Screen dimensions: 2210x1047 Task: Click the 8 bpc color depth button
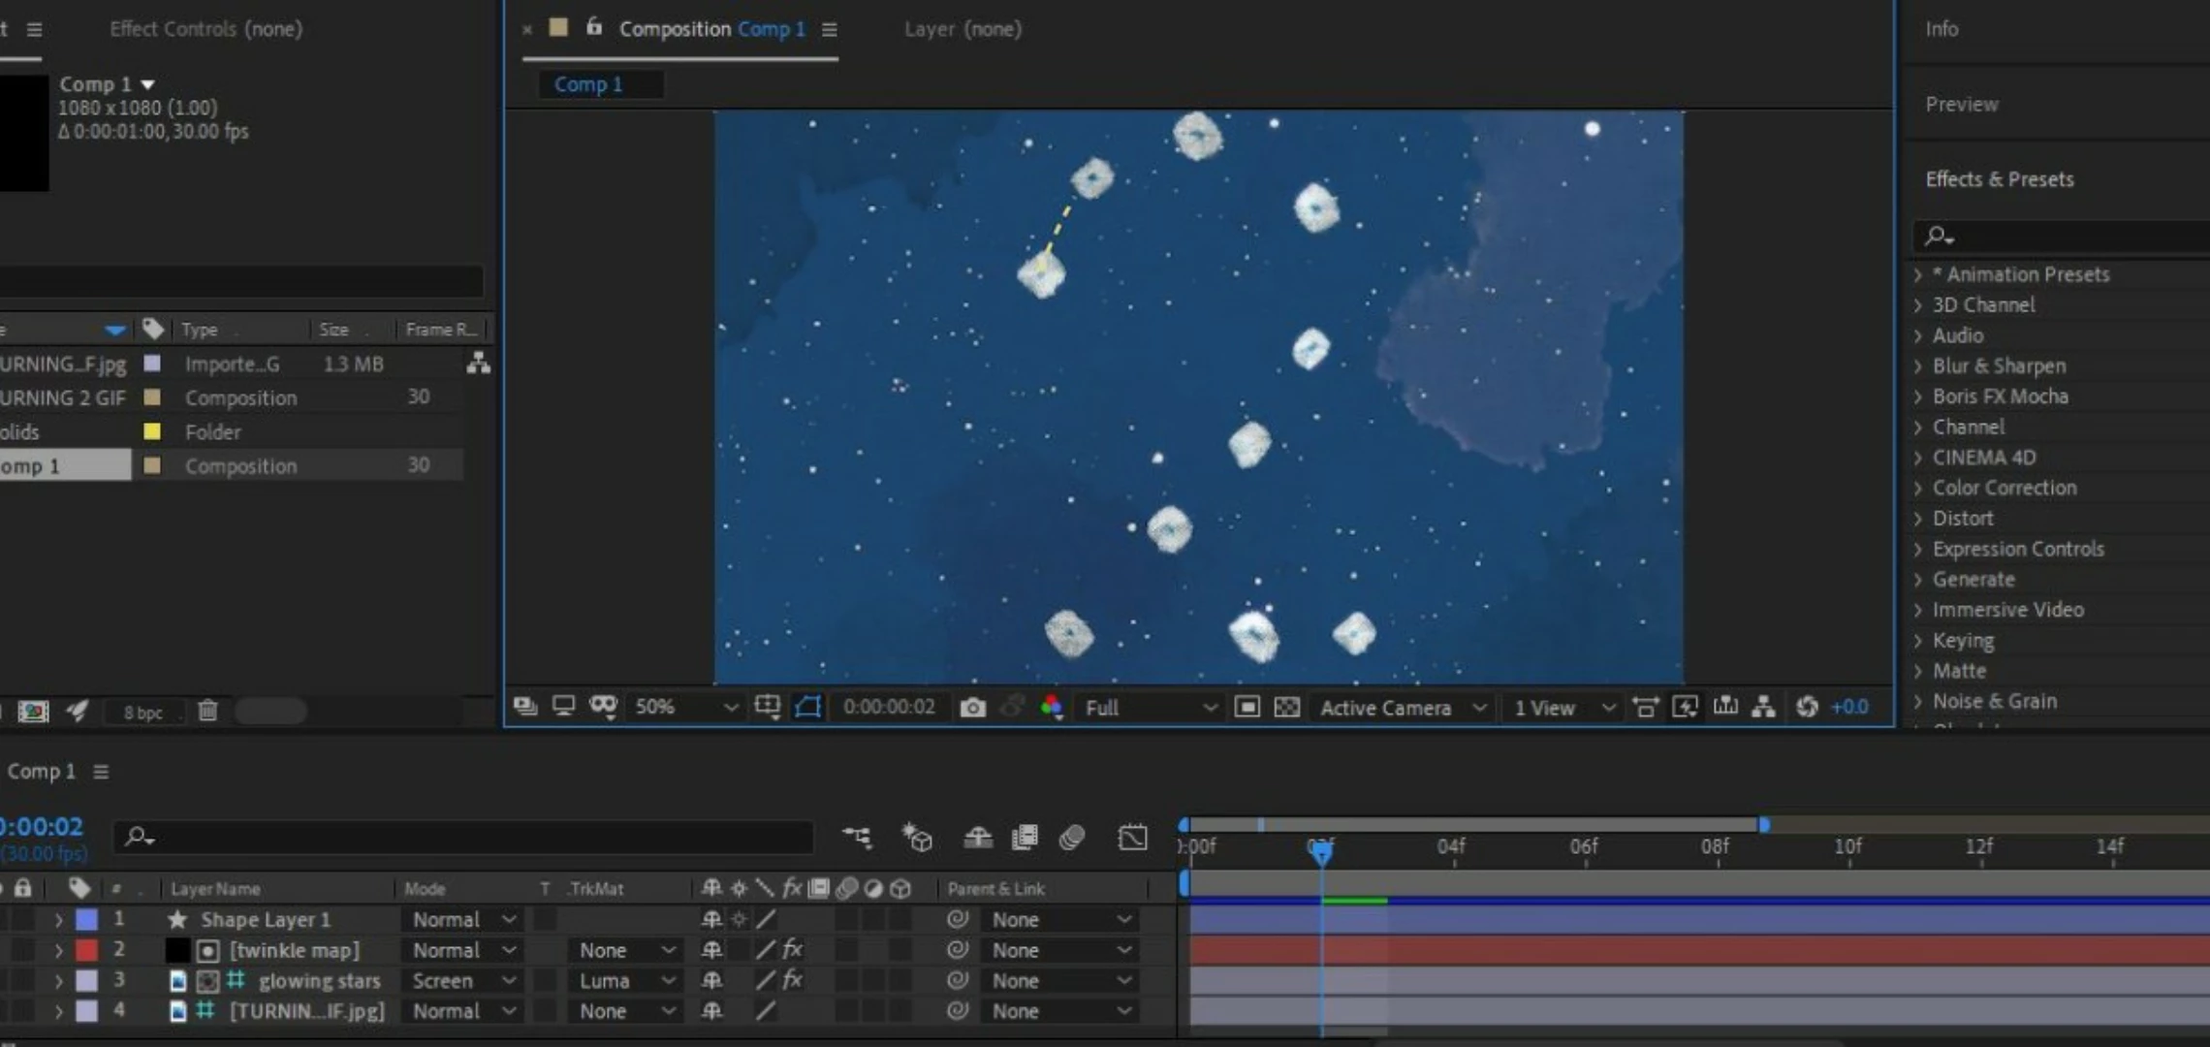tap(143, 713)
